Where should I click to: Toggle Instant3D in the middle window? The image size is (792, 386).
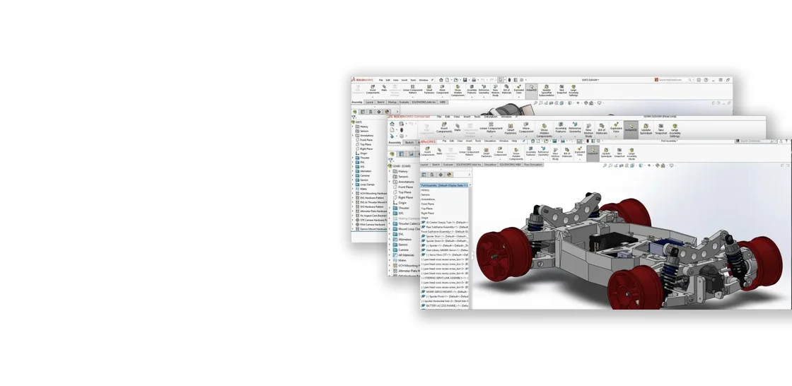631,129
